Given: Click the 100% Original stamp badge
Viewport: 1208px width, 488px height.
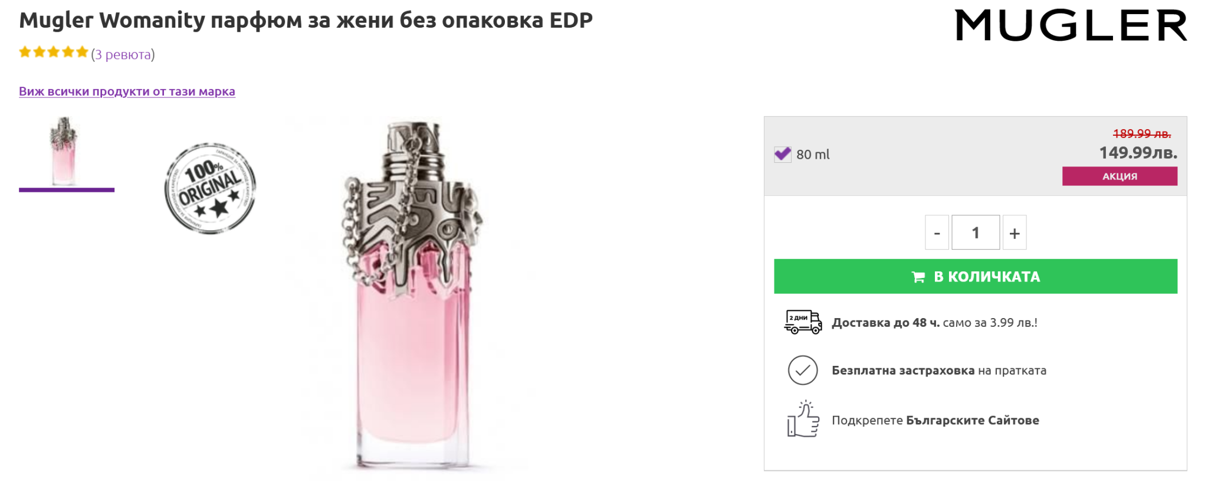Looking at the screenshot, I should [210, 188].
